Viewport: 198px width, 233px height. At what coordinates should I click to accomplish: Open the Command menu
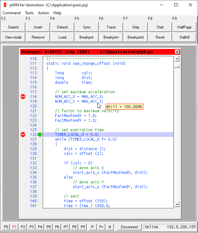[12, 13]
